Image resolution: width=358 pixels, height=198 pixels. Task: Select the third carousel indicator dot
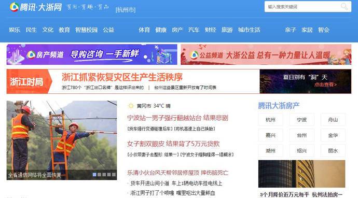pos(104,175)
